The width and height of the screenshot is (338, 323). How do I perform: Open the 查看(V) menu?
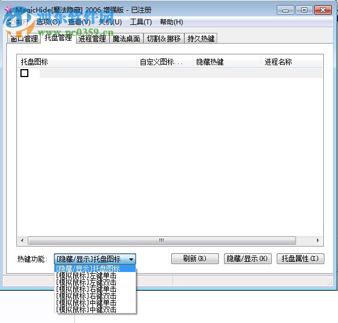pos(79,22)
